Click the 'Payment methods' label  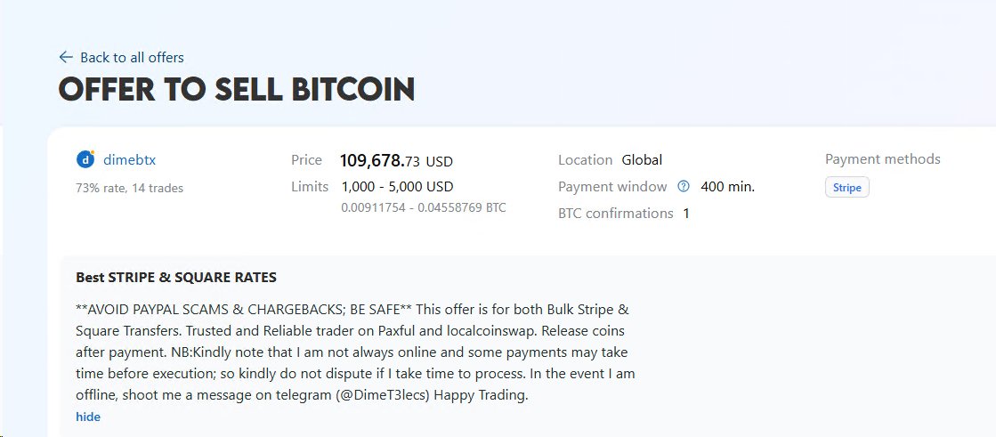882,159
